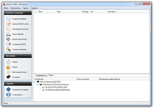Select the (F:) PCHG drive row
Viewport: 154px width, 108px height.
[x=58, y=90]
